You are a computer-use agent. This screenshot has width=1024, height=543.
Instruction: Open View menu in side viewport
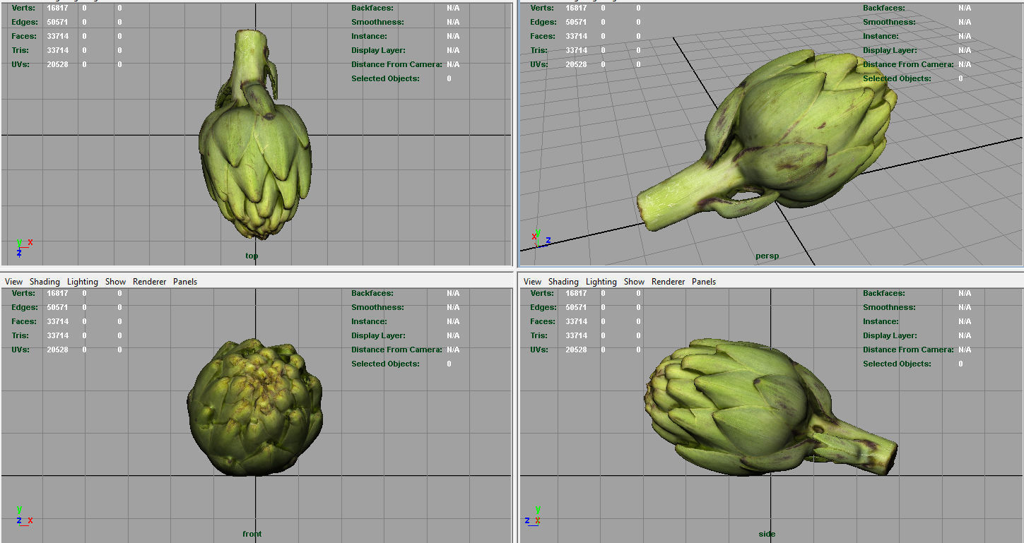pyautogui.click(x=532, y=282)
